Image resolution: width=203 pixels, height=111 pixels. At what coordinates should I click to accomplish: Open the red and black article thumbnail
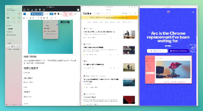pos(129,100)
